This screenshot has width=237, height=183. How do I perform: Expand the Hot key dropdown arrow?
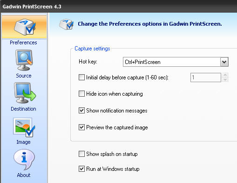(224, 62)
